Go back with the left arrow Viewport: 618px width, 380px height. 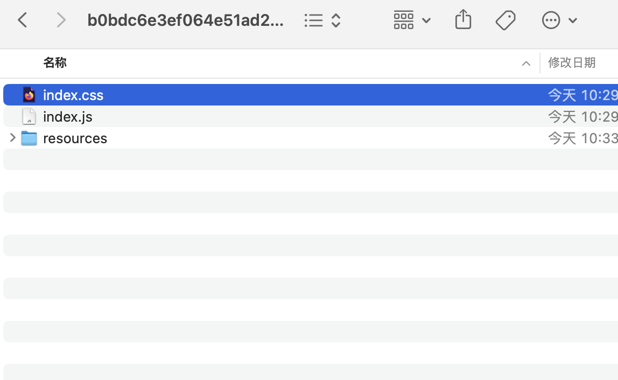pyautogui.click(x=23, y=20)
